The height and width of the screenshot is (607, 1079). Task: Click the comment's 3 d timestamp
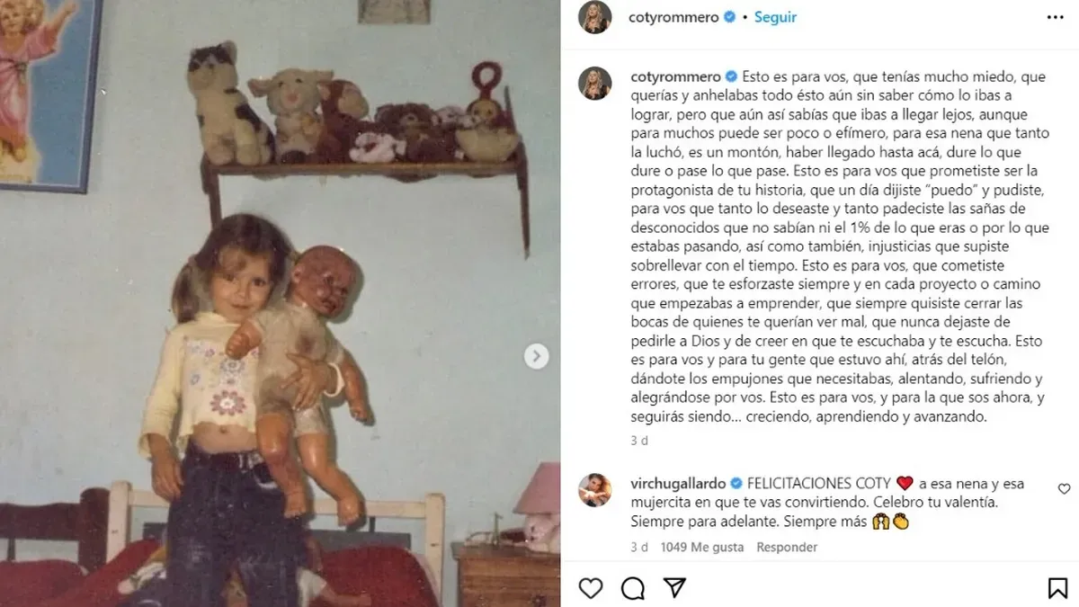(x=639, y=547)
